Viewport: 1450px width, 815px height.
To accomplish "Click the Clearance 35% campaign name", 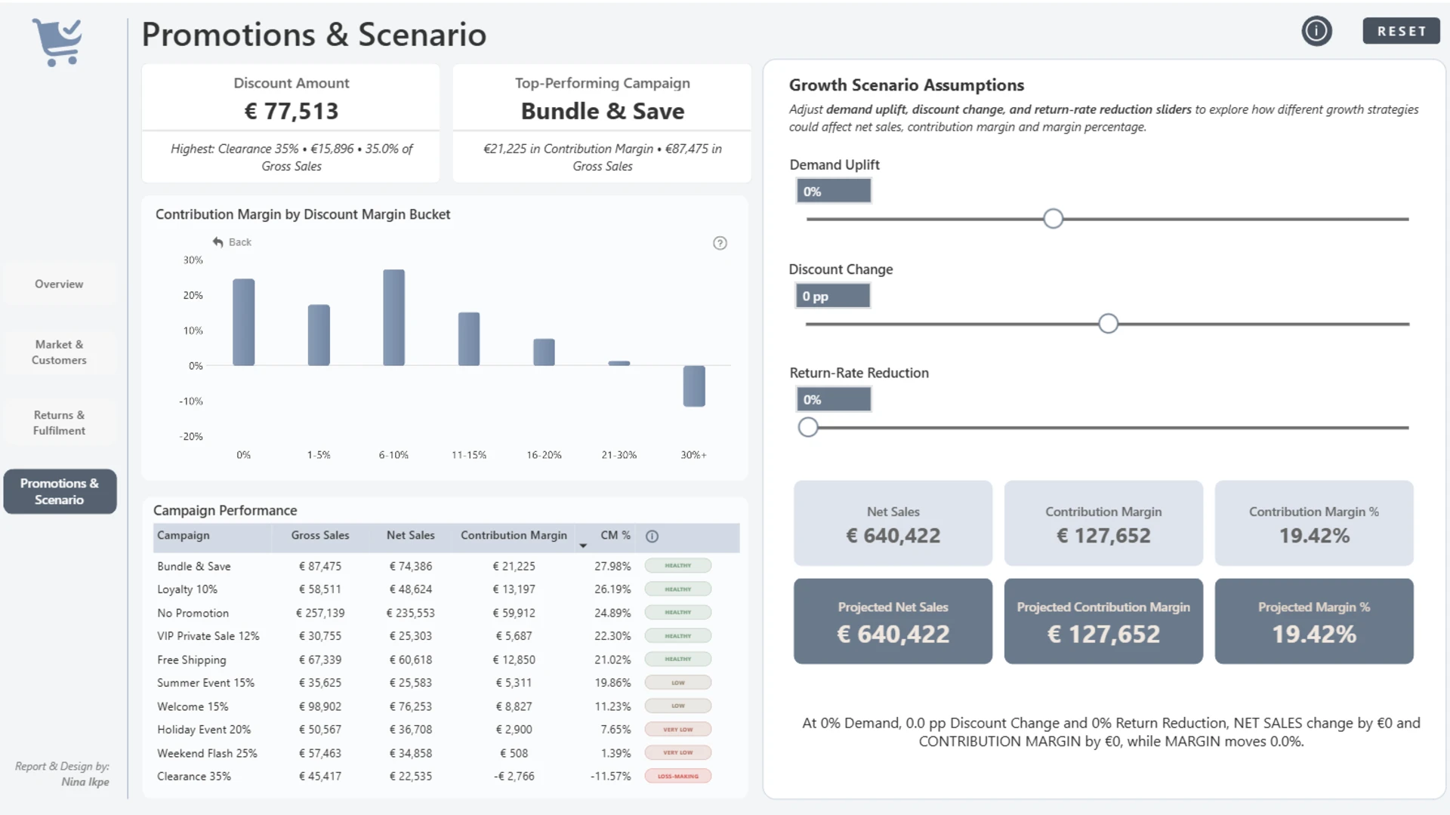I will pos(194,777).
